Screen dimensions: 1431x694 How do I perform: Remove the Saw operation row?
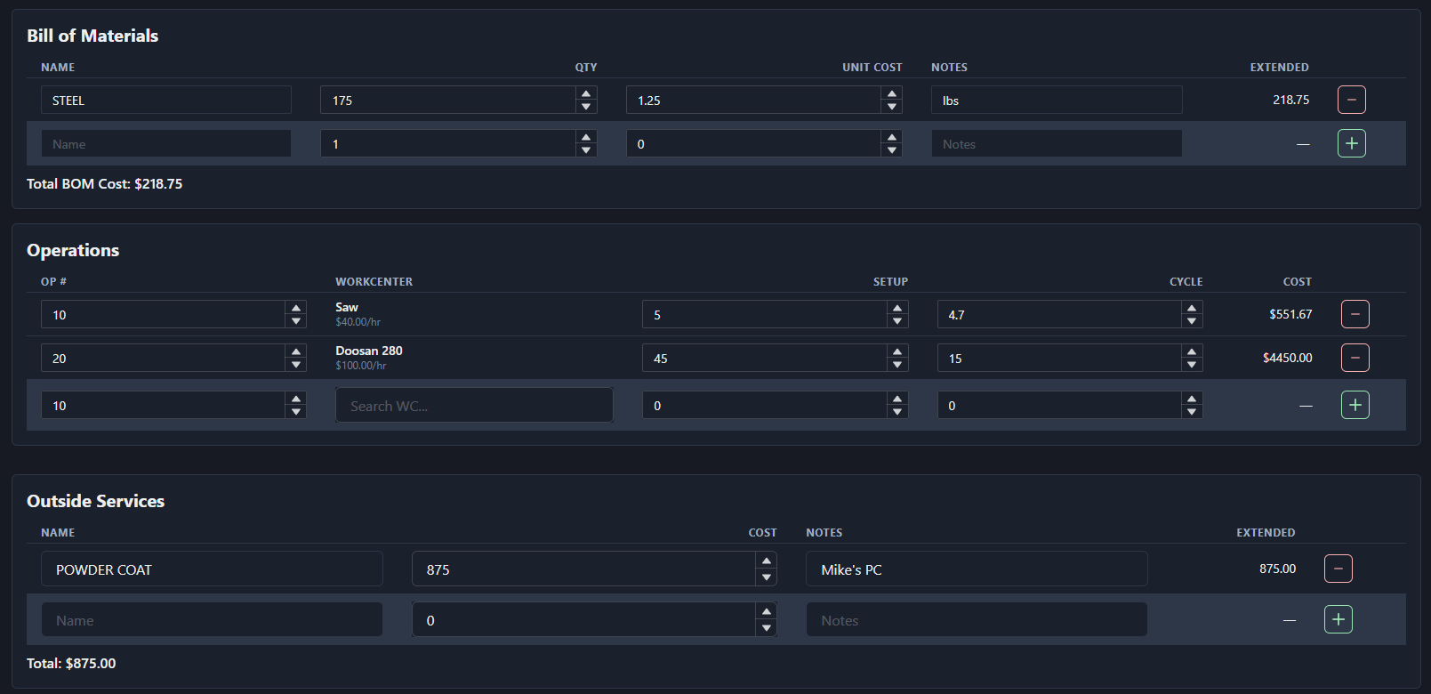(1355, 314)
